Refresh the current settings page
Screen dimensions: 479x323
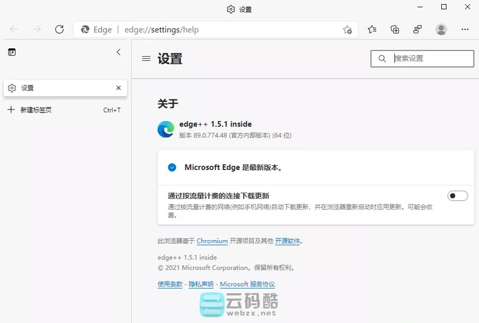click(60, 29)
